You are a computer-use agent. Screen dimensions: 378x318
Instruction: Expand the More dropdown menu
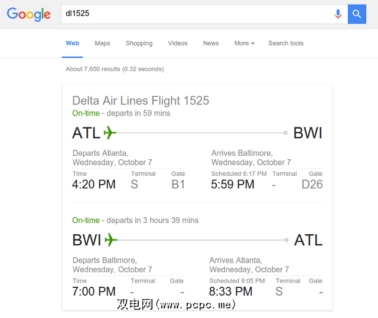pos(244,43)
